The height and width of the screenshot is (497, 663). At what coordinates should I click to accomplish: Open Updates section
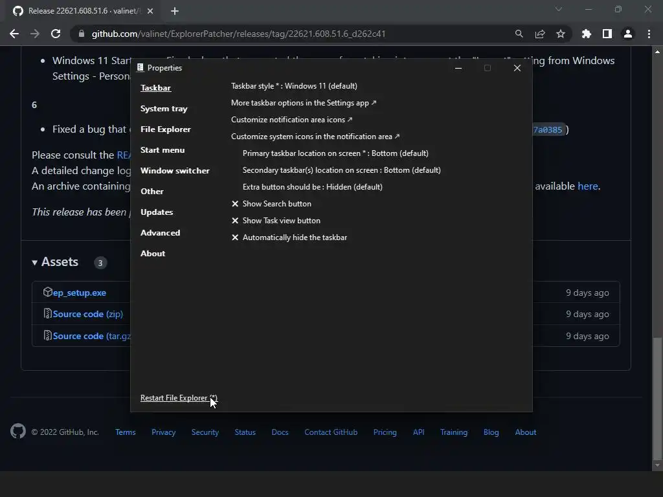(157, 212)
